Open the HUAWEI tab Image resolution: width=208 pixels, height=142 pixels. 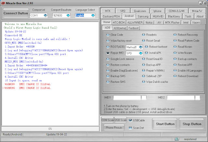tap(158, 16)
